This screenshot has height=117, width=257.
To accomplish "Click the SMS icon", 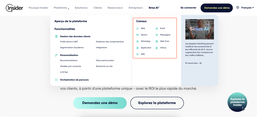I will tap(138, 54).
